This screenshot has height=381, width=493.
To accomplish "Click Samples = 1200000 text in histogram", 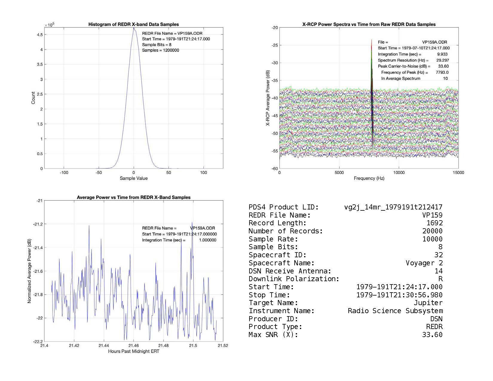I will tap(160, 50).
